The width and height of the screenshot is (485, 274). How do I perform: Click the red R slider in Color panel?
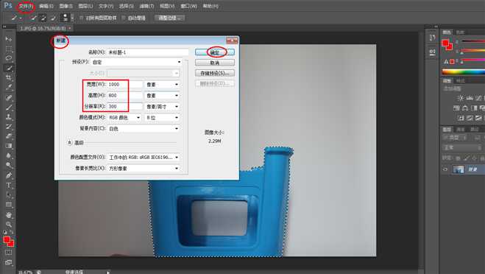[x=472, y=41]
